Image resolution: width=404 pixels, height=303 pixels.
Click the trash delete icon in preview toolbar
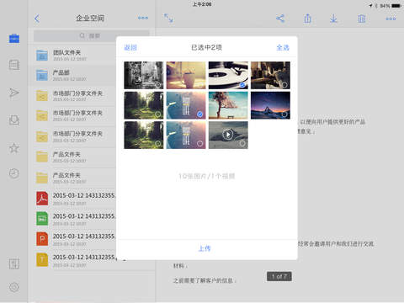(x=361, y=19)
